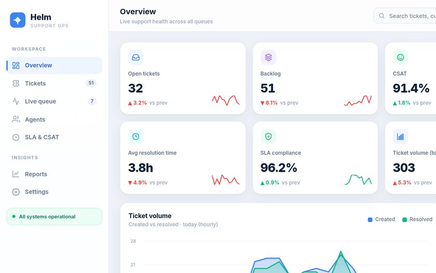436x273 pixels.
Task: Click the SLA compliance shield icon
Action: click(268, 136)
